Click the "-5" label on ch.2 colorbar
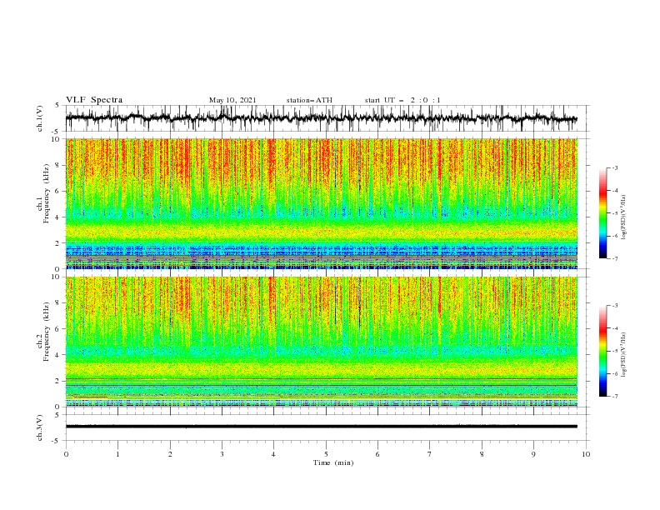Viewport: 660px width, 510px height. 615,351
